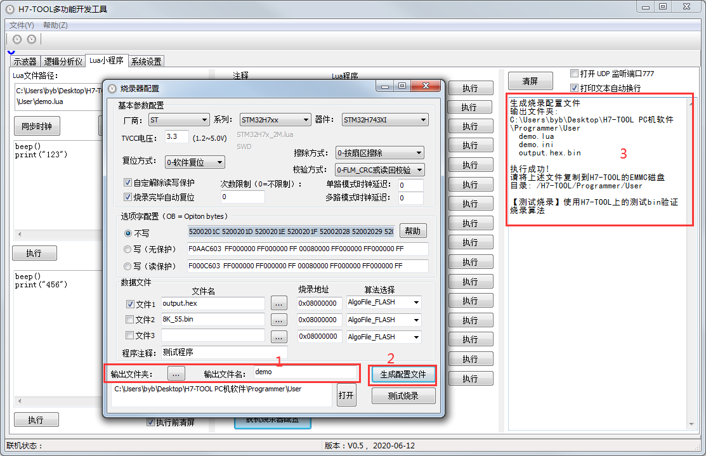This screenshot has width=706, height=456.
Task: Run the script with the 执行 button below print("123")
Action: point(34,253)
